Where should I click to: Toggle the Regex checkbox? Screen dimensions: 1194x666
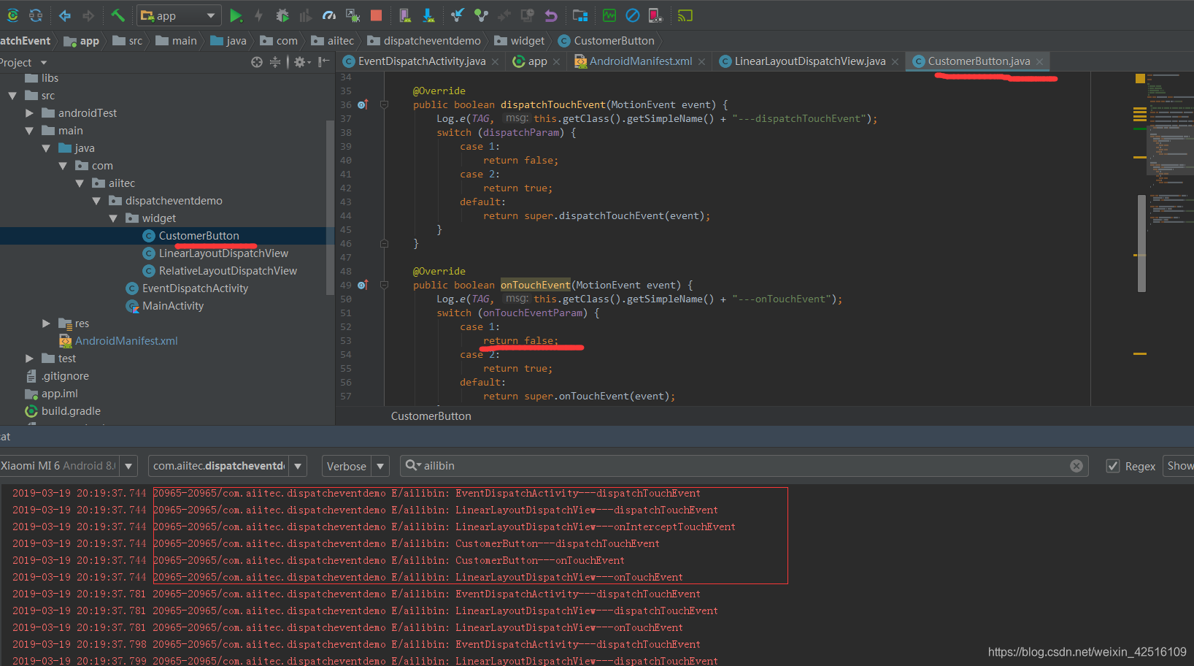pos(1113,466)
